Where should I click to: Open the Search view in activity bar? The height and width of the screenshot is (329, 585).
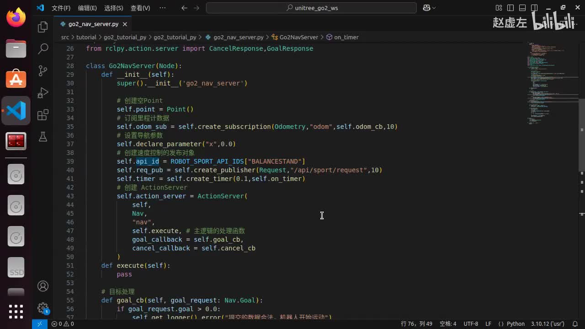pyautogui.click(x=43, y=48)
